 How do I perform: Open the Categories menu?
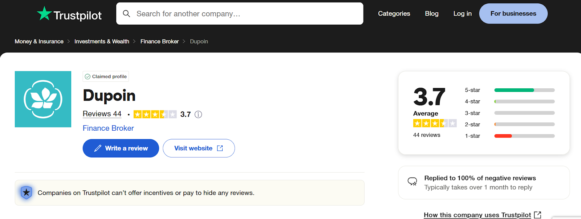[x=394, y=14]
